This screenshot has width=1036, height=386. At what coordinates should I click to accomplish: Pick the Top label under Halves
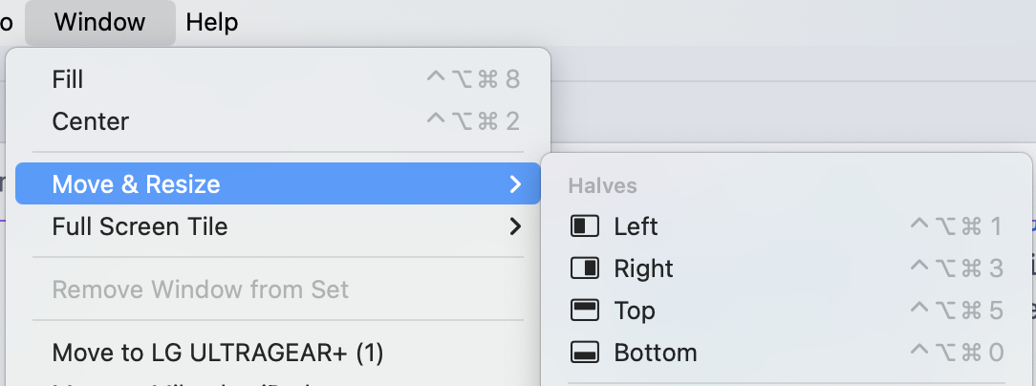(635, 311)
